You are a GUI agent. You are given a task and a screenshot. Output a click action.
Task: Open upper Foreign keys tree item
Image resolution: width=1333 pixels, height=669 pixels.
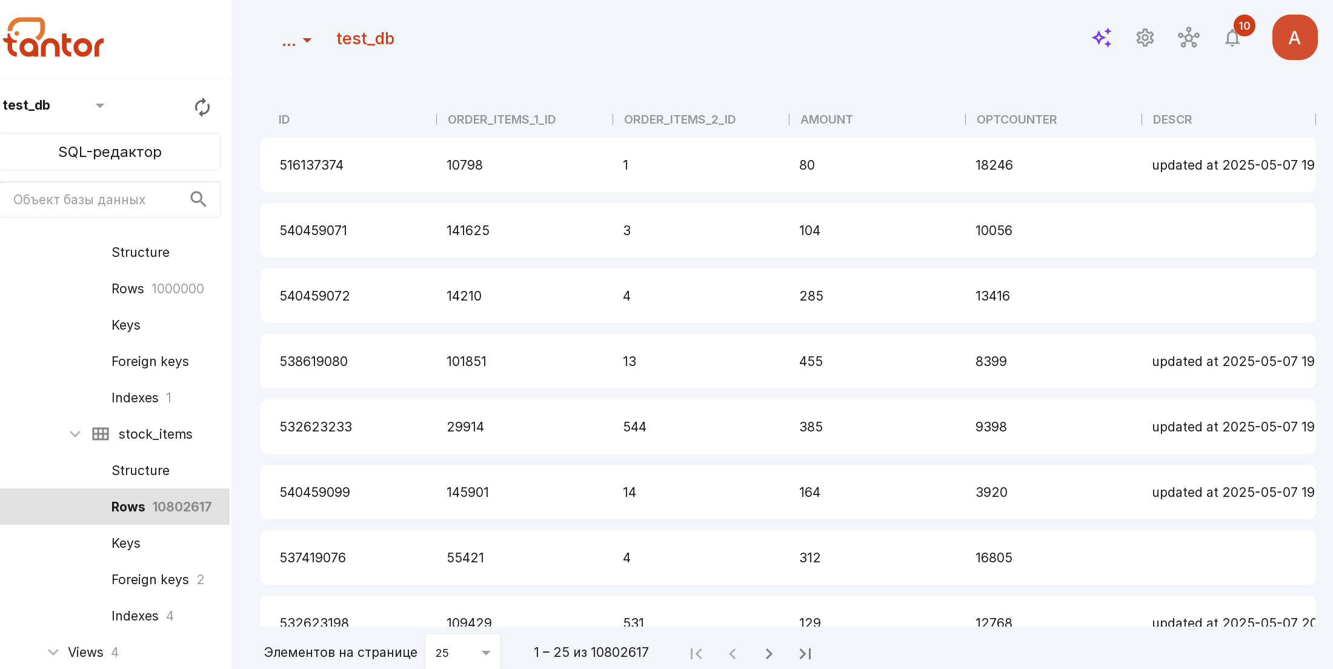point(150,361)
